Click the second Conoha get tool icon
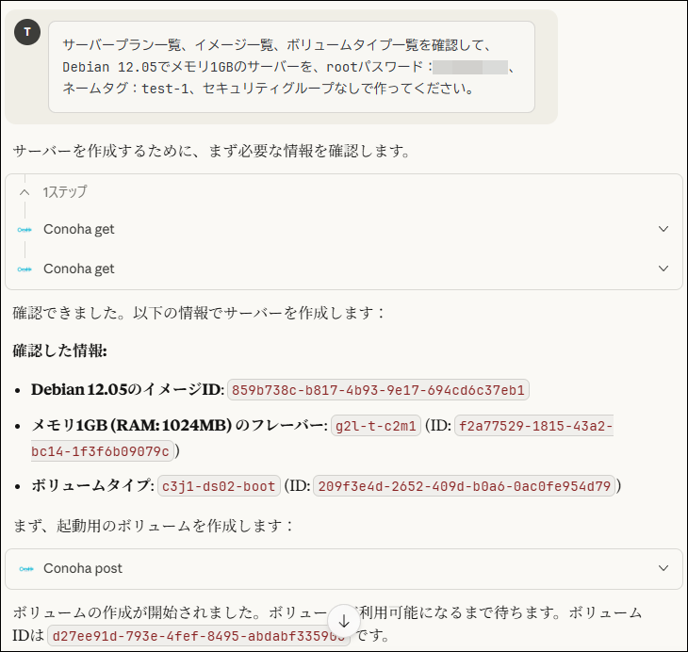 (x=25, y=269)
